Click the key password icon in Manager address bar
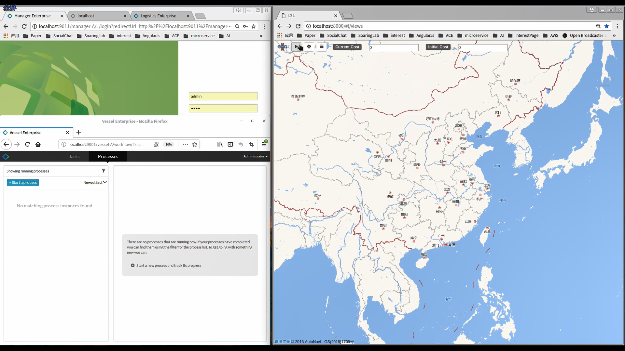This screenshot has height=351, width=625. click(245, 26)
